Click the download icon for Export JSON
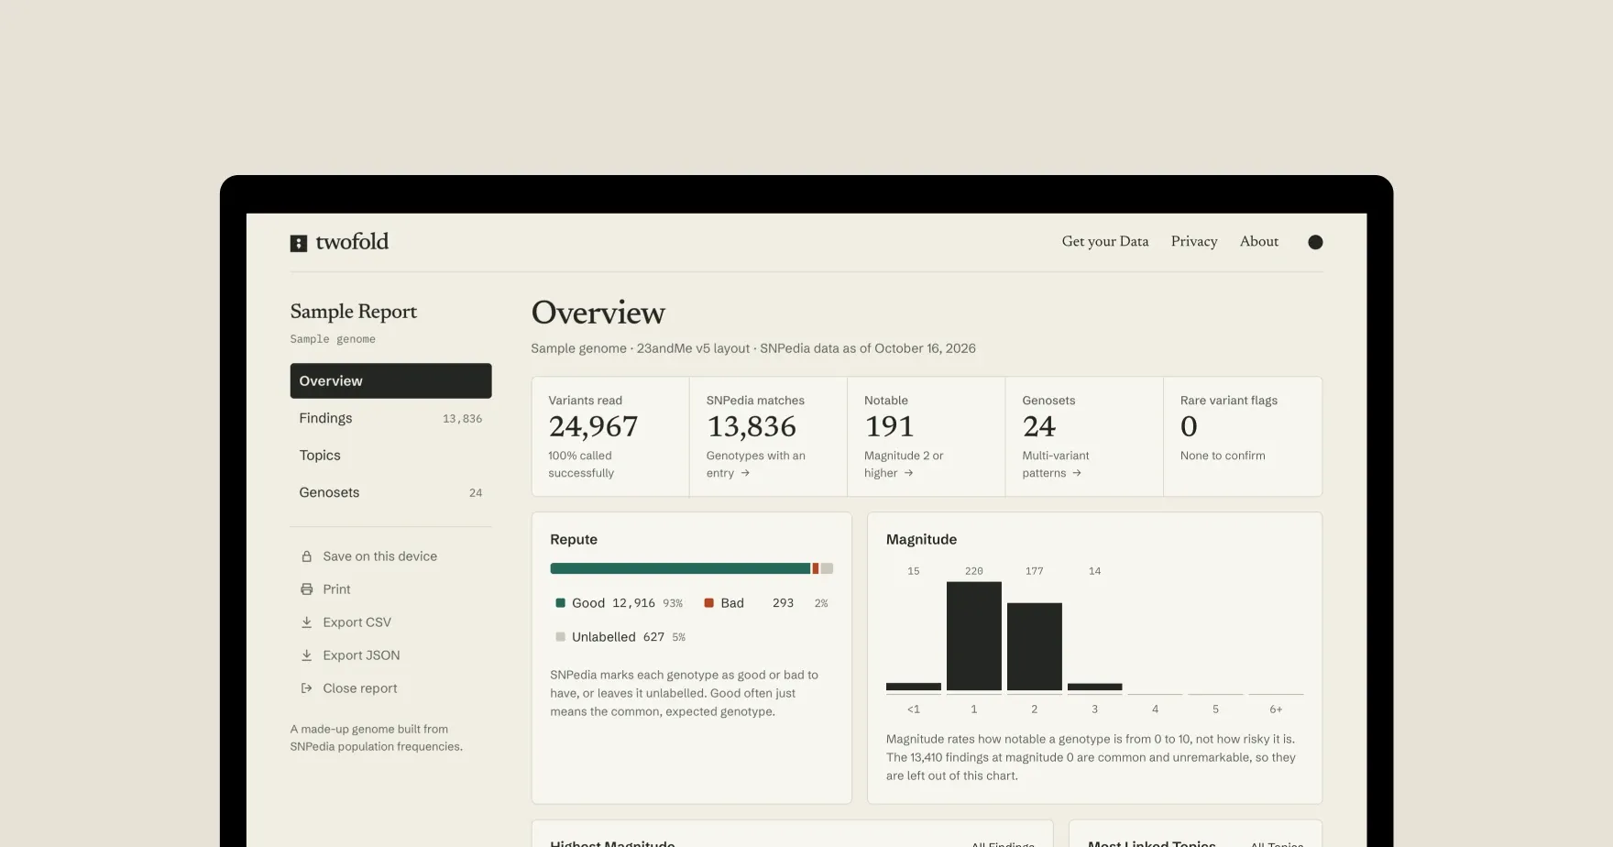 (x=307, y=655)
